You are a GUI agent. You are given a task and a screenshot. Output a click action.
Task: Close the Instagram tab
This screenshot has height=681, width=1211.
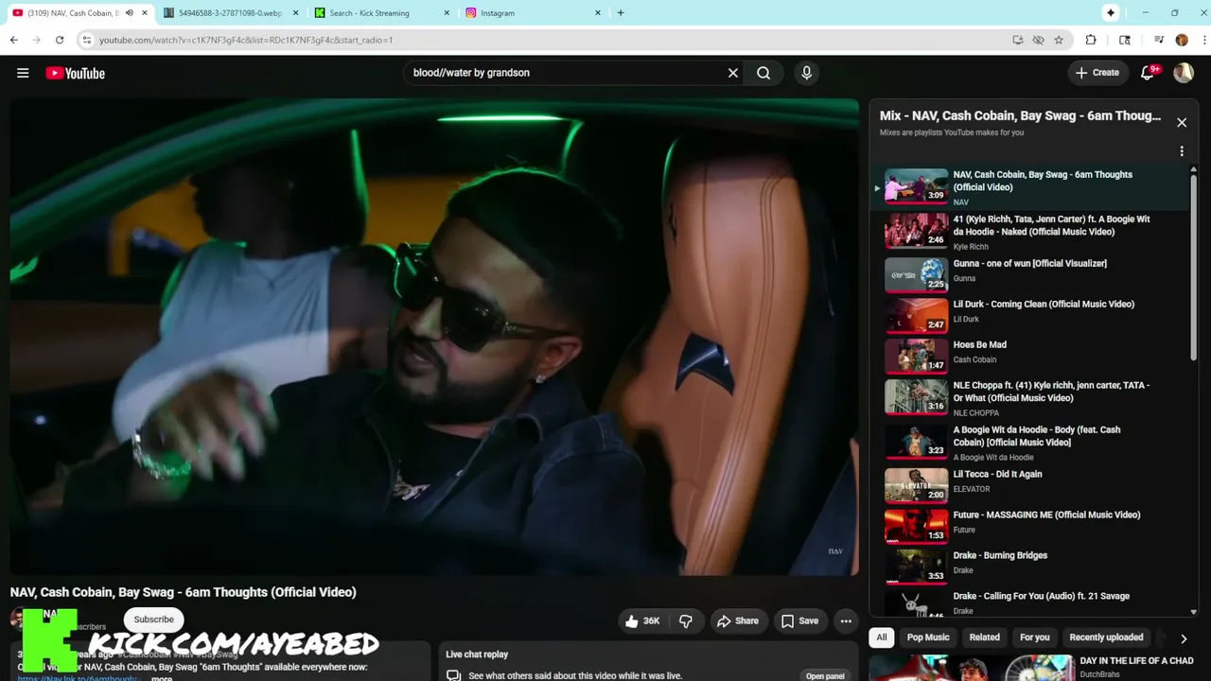[598, 13]
